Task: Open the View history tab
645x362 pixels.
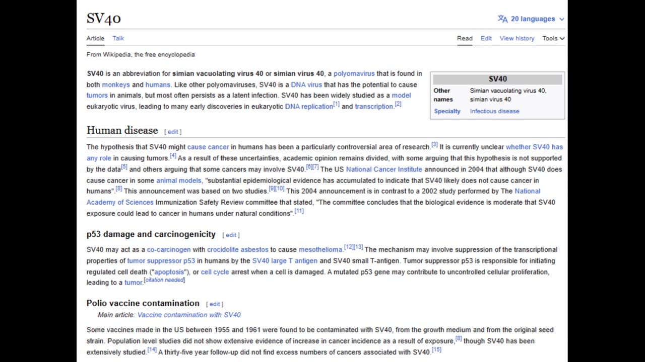Action: coord(517,38)
